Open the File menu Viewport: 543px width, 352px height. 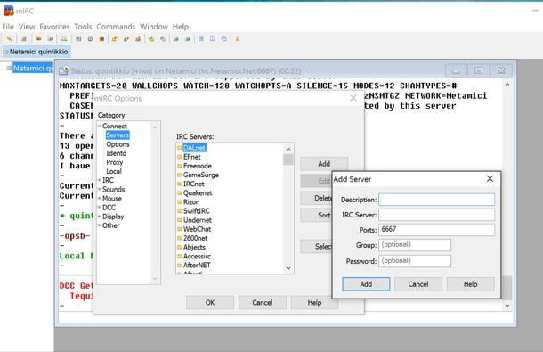coord(8,27)
